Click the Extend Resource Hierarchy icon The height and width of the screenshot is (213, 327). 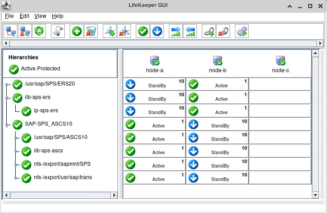tap(176, 31)
